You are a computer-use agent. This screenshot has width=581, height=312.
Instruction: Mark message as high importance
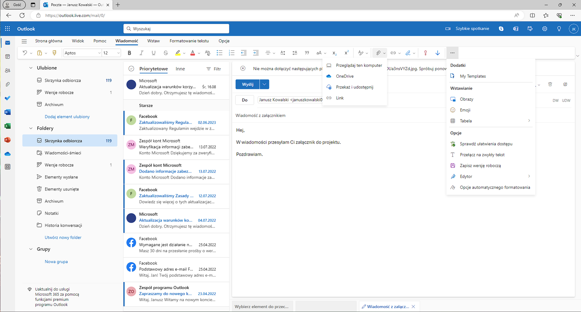[x=425, y=53]
